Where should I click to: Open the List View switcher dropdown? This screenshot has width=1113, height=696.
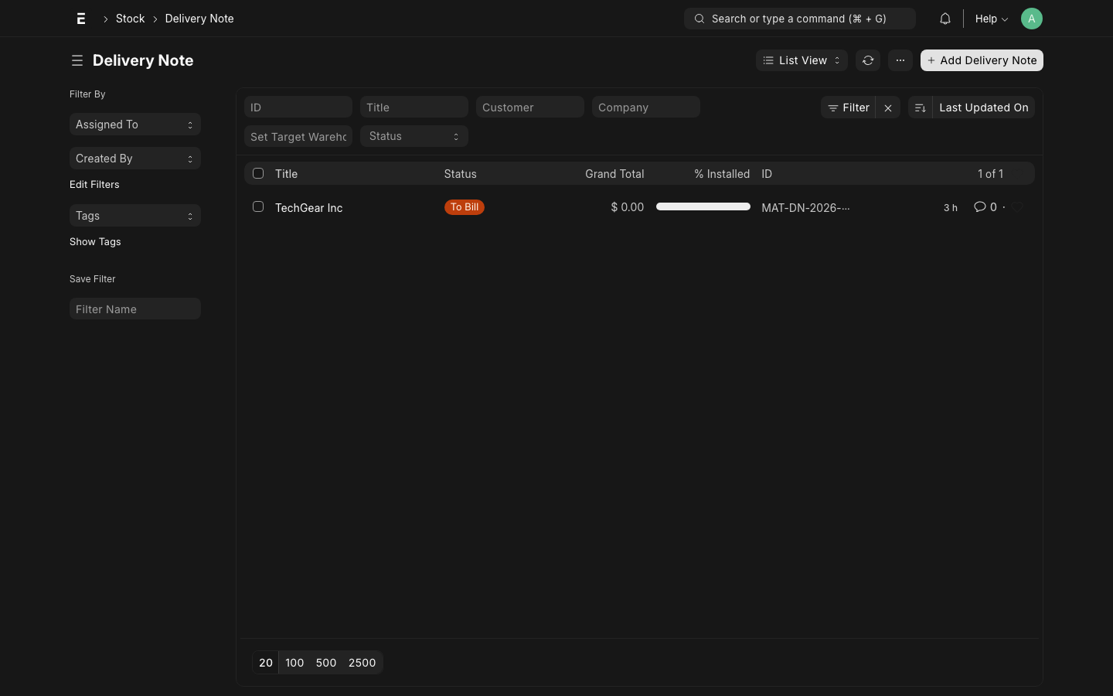pos(801,60)
